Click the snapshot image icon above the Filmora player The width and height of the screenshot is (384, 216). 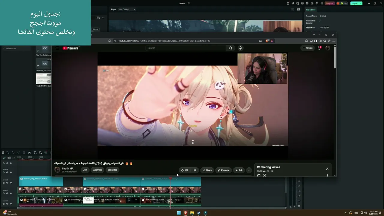(x=298, y=9)
